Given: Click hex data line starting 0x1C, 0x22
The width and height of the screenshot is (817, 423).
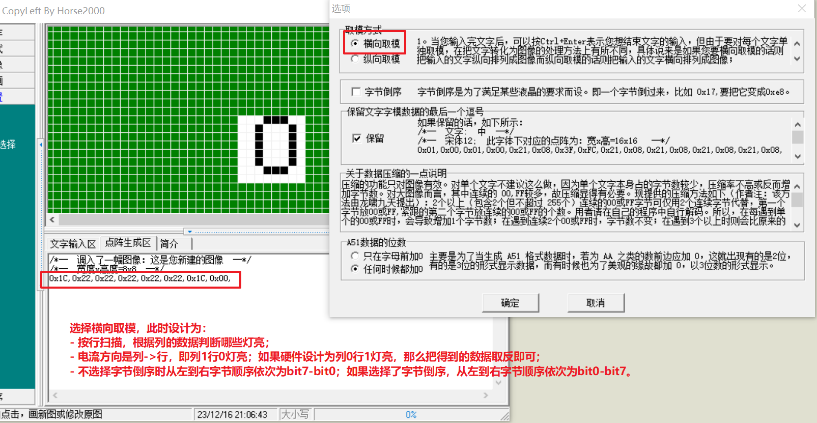Looking at the screenshot, I should pyautogui.click(x=140, y=278).
